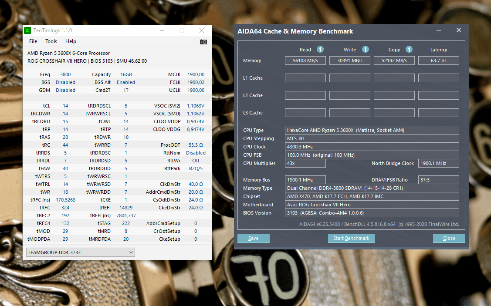Click the Close button in AIDA64
The width and height of the screenshot is (491, 306).
point(449,238)
